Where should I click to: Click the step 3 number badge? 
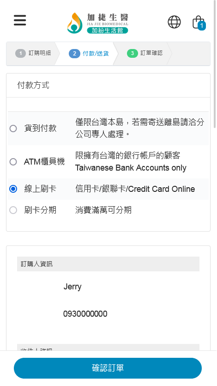coord(132,53)
